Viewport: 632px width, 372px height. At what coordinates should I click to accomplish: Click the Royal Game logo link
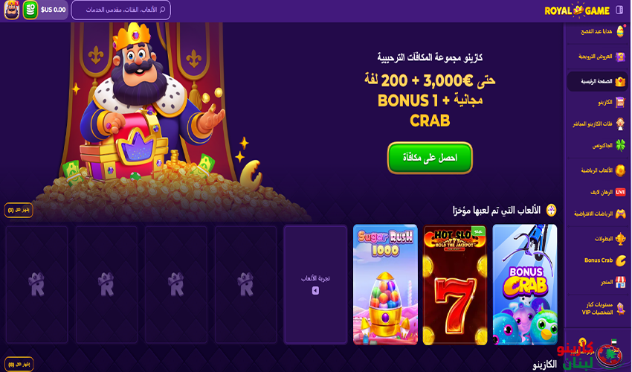click(x=577, y=10)
